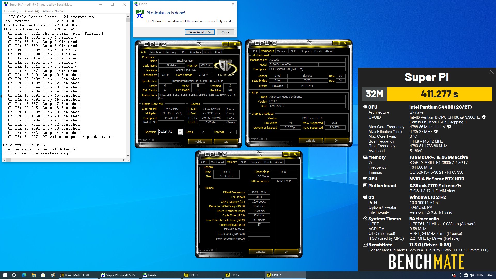Click the Model field Z170 Extreme7+
The image size is (496, 279).
(293, 64)
